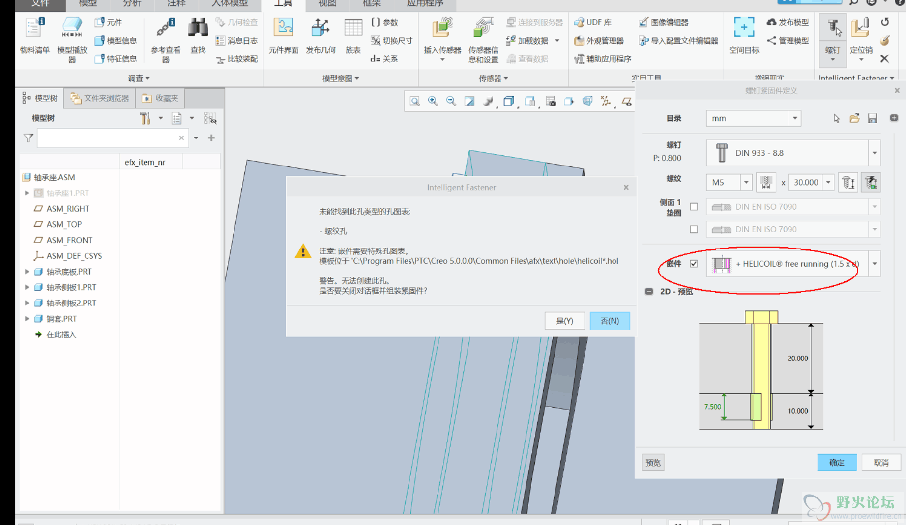Click the Cancel (取消) button
This screenshot has height=525, width=906.
point(881,463)
